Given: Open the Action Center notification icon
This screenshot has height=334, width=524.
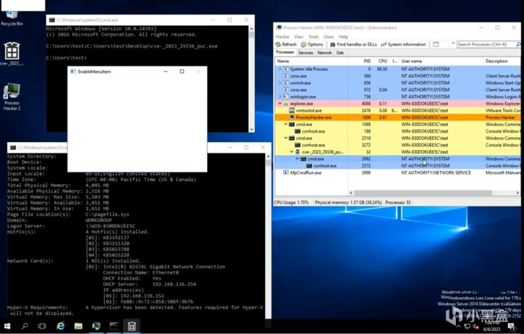Looking at the screenshot, I should click(x=511, y=326).
